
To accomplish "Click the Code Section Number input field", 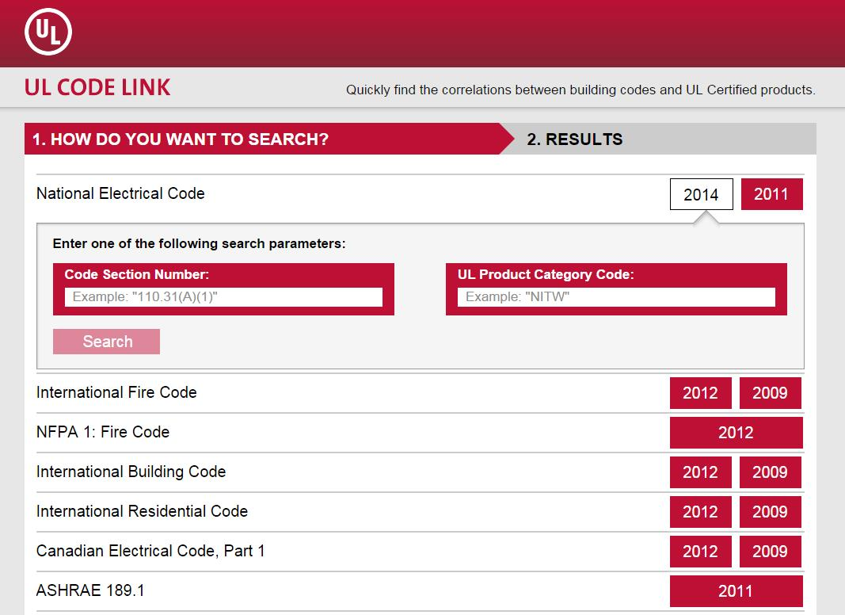I will tap(223, 296).
